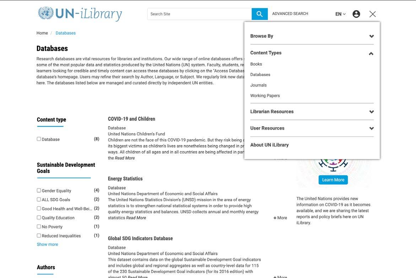Screen dimensions: 416x278
Task: Close the menu with the X icon
Action: click(x=373, y=14)
